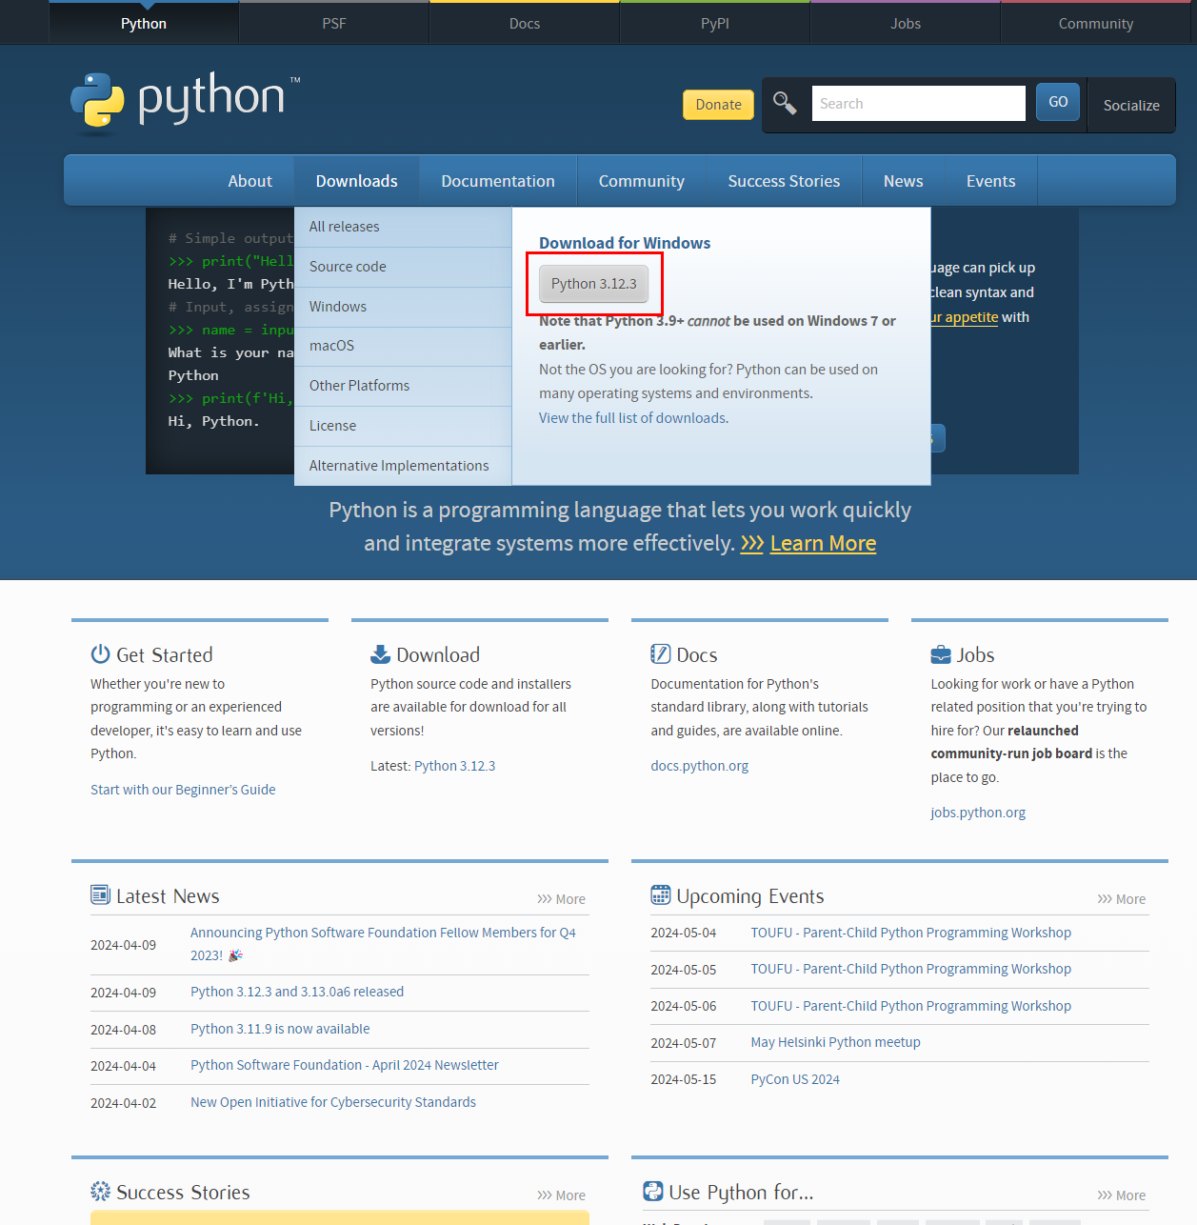Click the Jobs briefcase icon
The image size is (1197, 1225).
(x=940, y=653)
